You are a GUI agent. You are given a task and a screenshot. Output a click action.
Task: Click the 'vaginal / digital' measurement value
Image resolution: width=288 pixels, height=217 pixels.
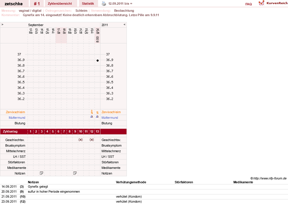(30, 11)
